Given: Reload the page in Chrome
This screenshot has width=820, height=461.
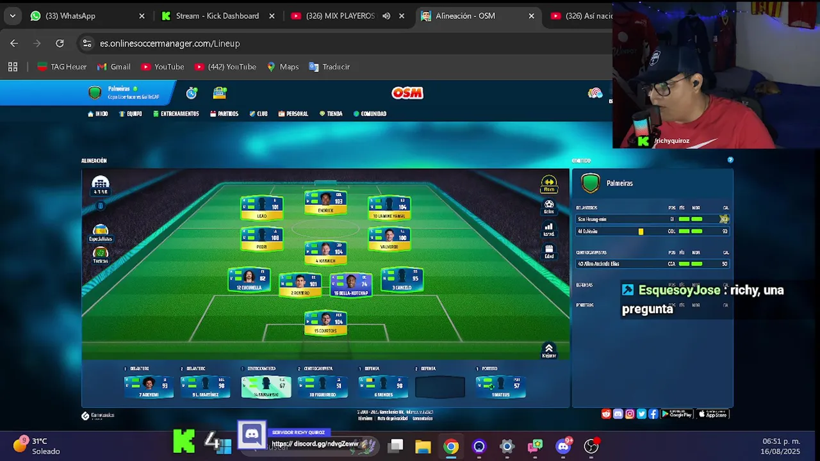Looking at the screenshot, I should pos(60,44).
